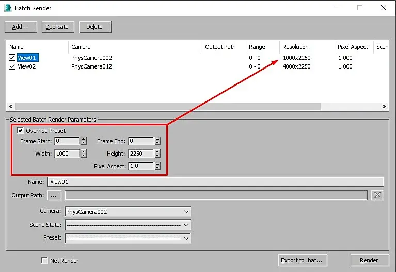Click the right arrow of the list scrollbar
The width and height of the screenshot is (396, 272).
coord(384,106)
